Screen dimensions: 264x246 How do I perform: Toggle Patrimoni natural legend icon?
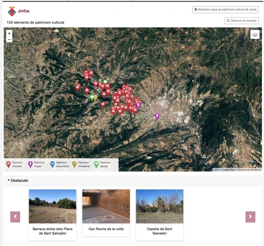(x=96, y=164)
